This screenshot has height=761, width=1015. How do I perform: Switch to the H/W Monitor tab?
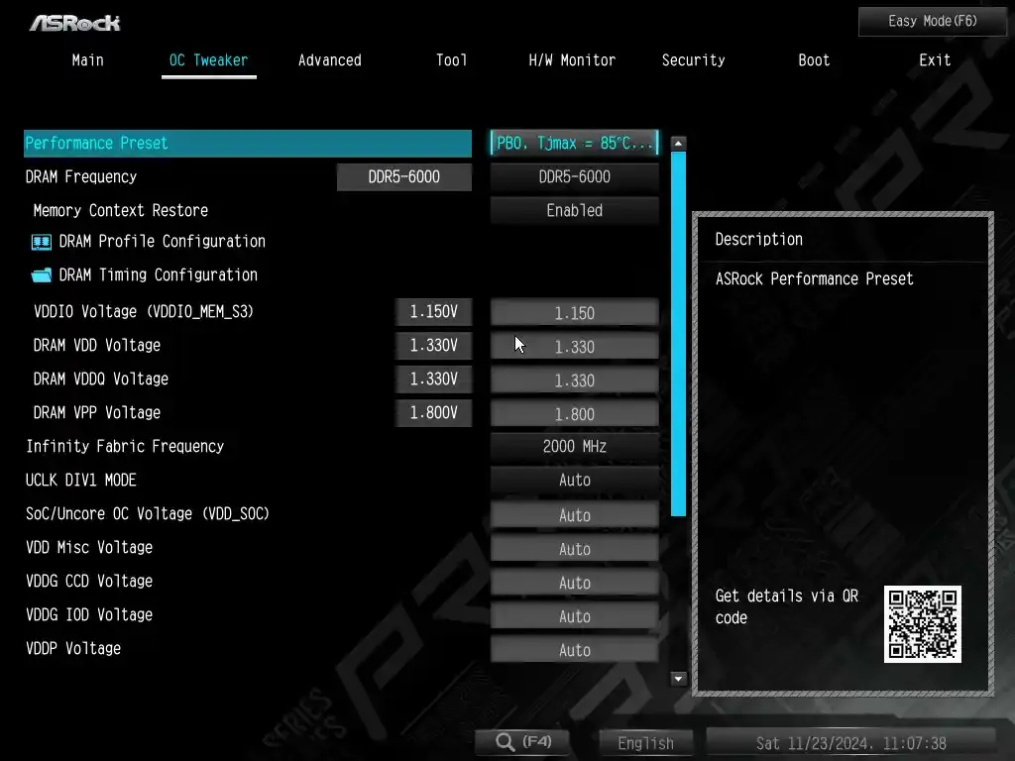[x=572, y=60]
